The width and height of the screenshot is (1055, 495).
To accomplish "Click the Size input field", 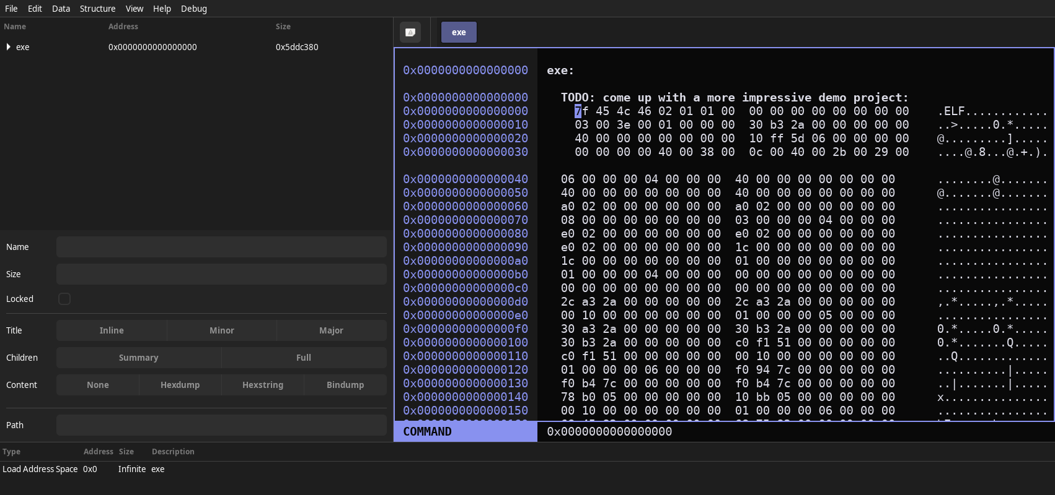I will click(x=221, y=274).
